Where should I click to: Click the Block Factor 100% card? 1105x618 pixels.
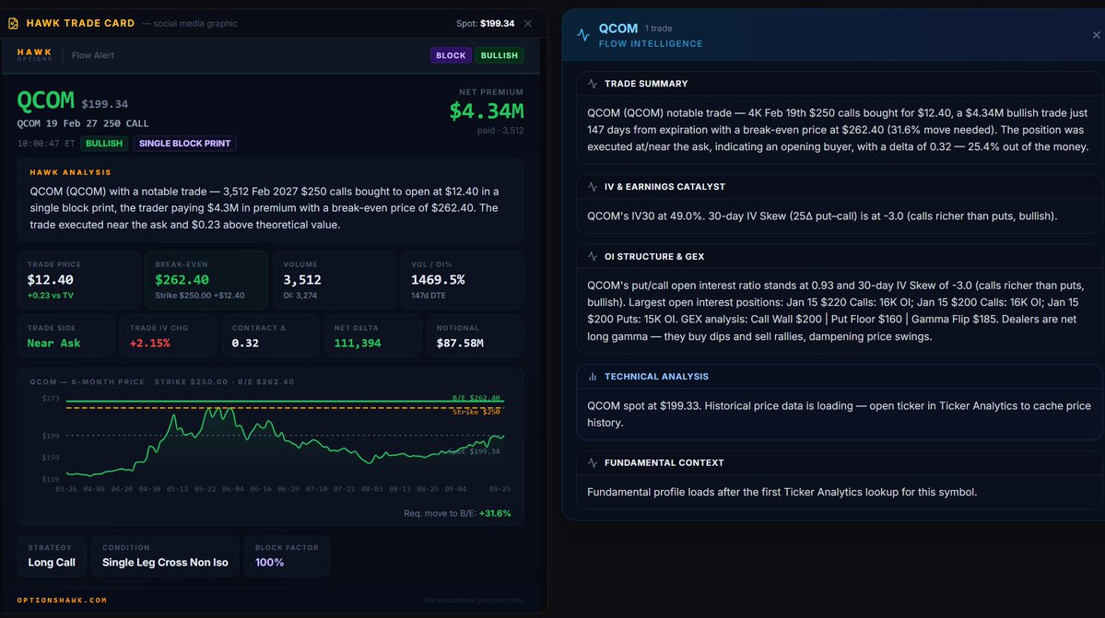point(287,555)
